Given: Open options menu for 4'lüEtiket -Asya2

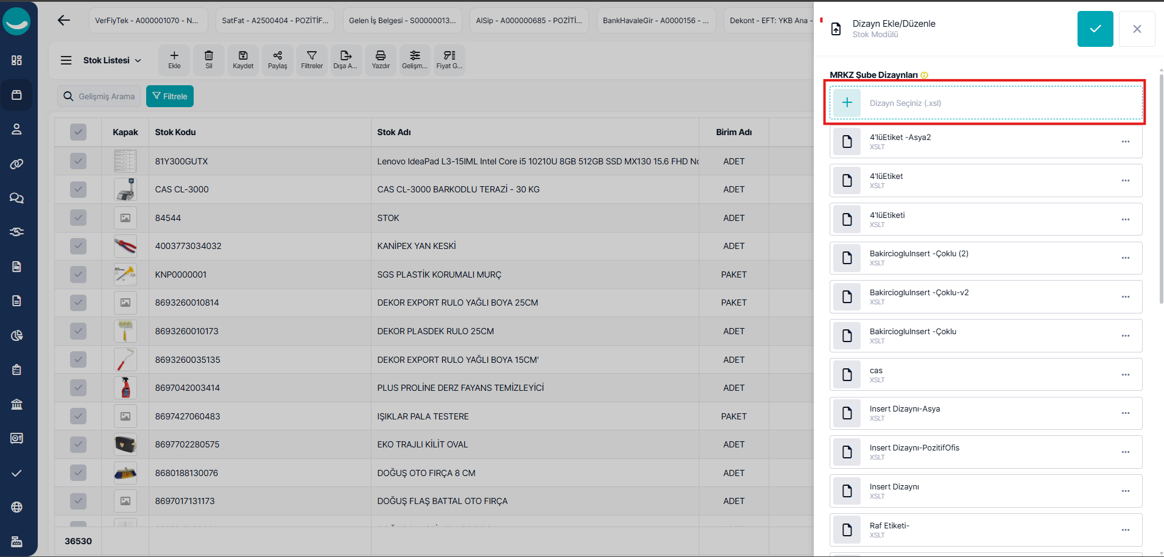Looking at the screenshot, I should click(1125, 142).
